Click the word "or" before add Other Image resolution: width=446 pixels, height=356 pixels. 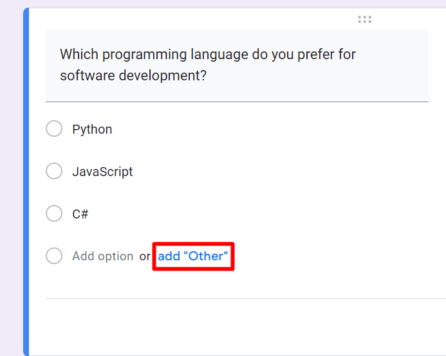point(145,256)
